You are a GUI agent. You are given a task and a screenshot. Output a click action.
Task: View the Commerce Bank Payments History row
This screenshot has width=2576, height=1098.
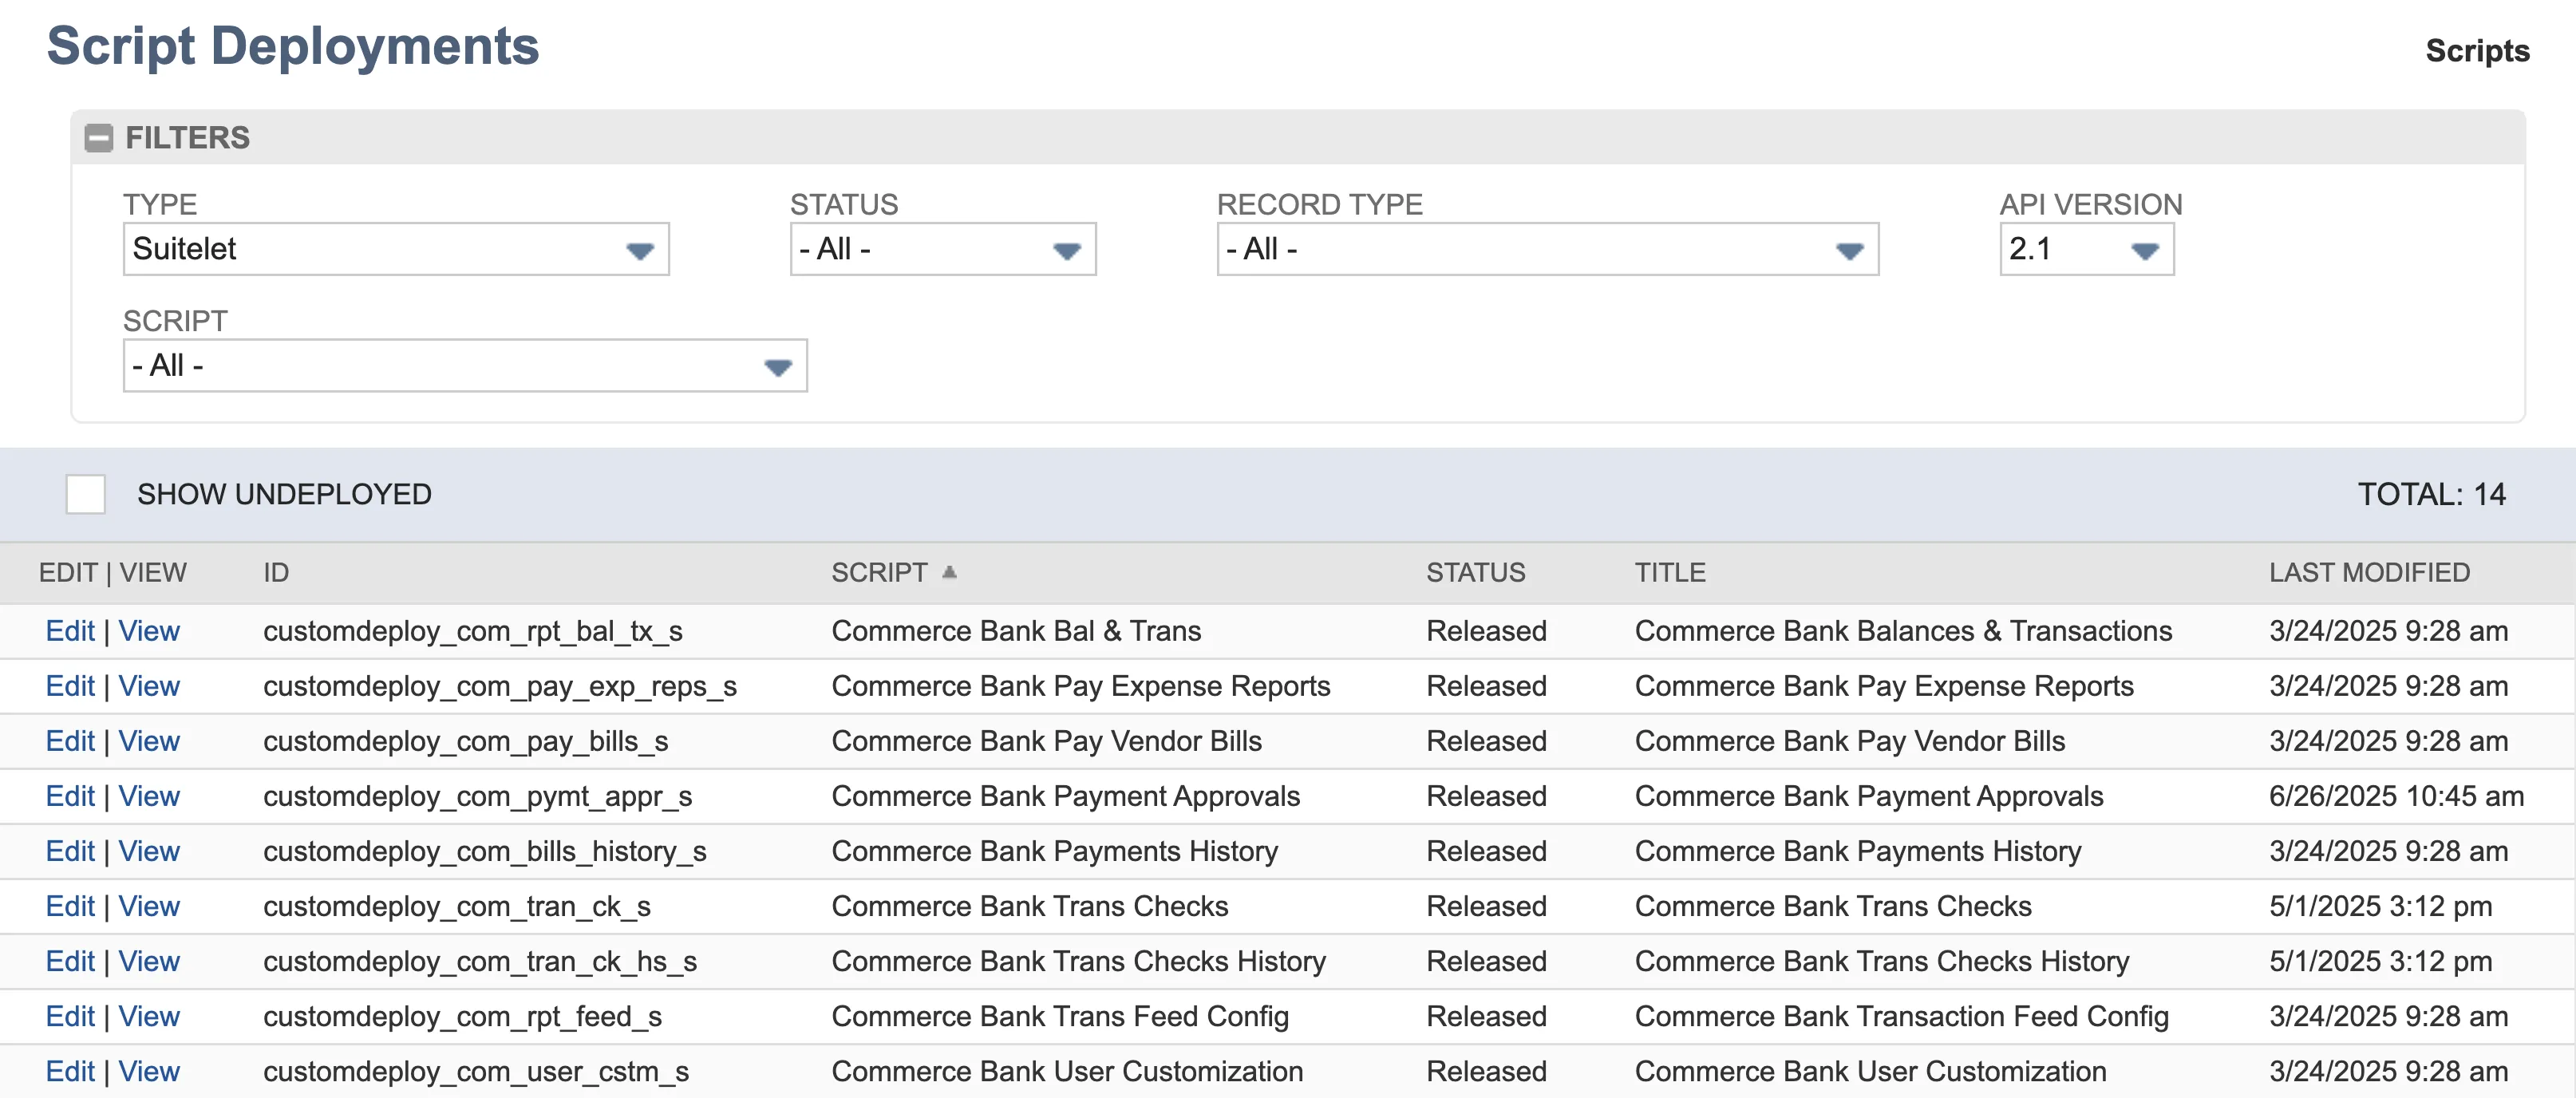click(x=149, y=851)
